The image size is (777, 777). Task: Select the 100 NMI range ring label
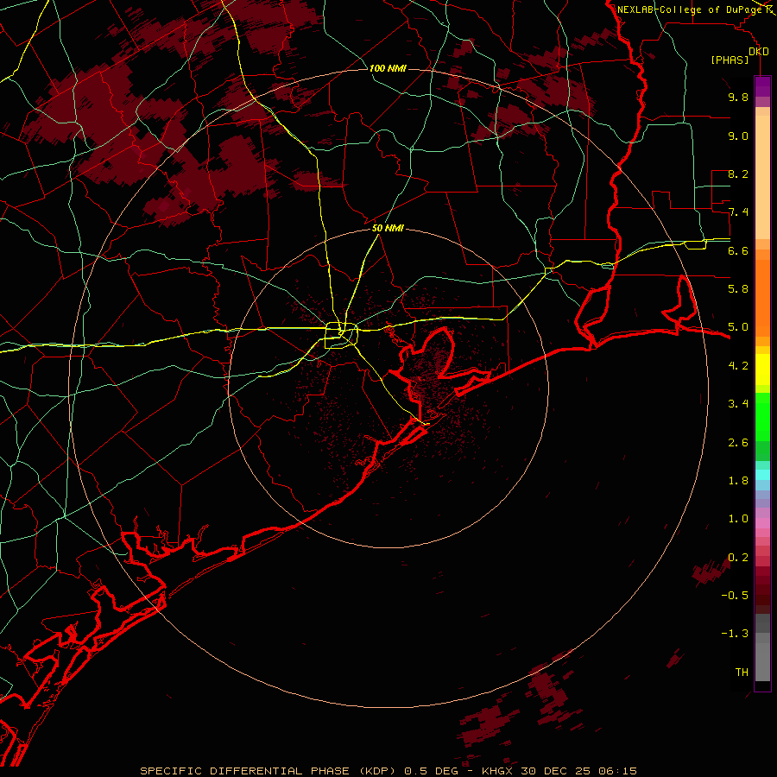pos(388,68)
